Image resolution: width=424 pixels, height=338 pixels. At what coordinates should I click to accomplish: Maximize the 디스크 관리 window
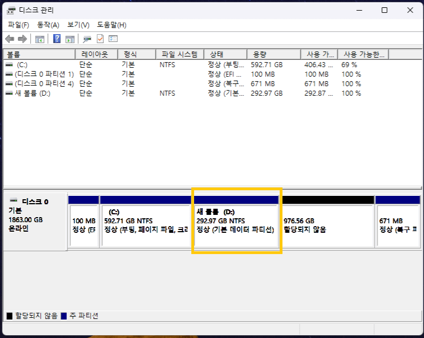tap(384, 10)
